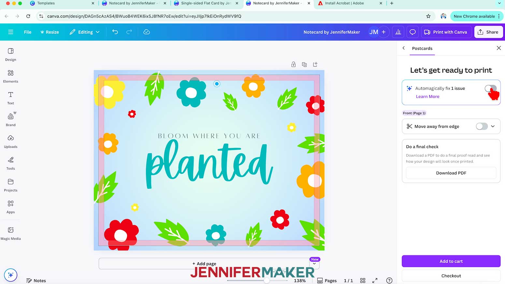The width and height of the screenshot is (505, 284).
Task: Click the Resize menu option
Action: click(x=50, y=32)
